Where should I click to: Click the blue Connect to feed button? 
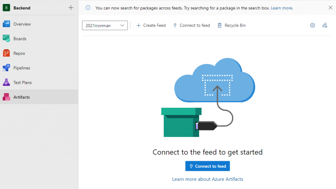coord(207,166)
